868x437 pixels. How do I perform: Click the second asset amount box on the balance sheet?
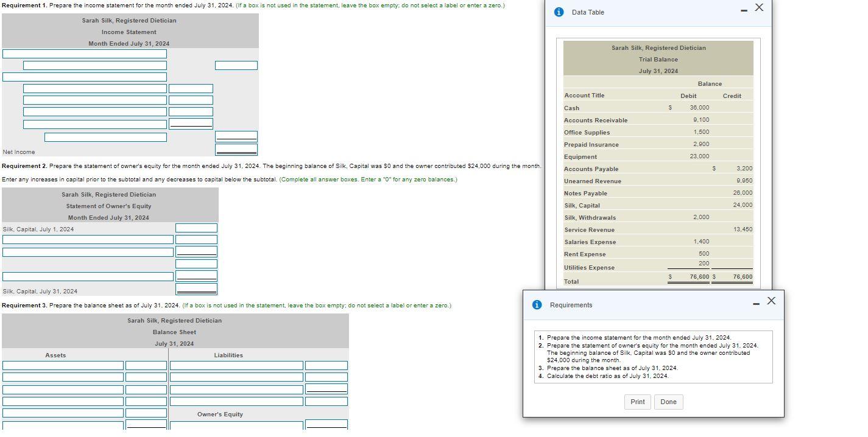click(x=146, y=377)
